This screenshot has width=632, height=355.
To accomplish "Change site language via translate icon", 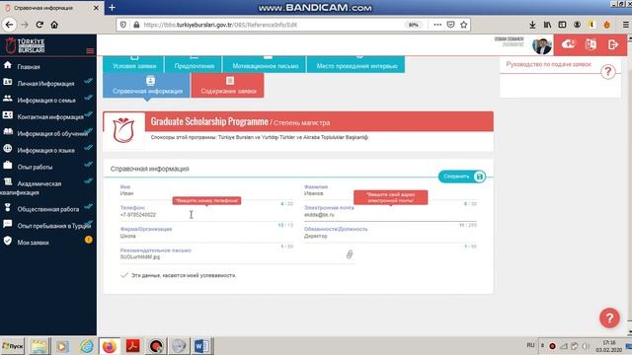I will pos(591,44).
